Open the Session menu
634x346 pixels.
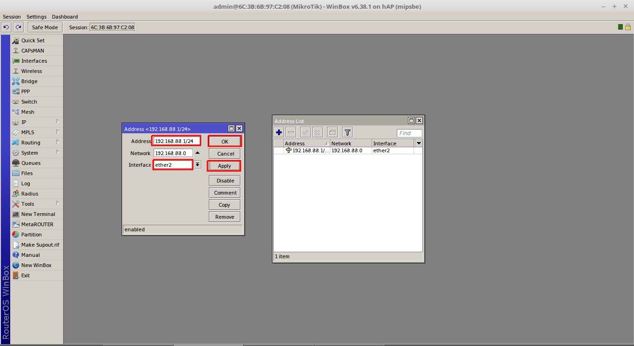coord(12,17)
